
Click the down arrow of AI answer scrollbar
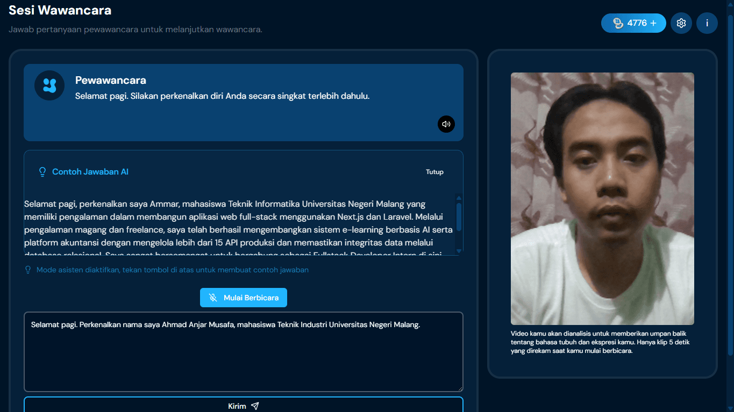459,251
